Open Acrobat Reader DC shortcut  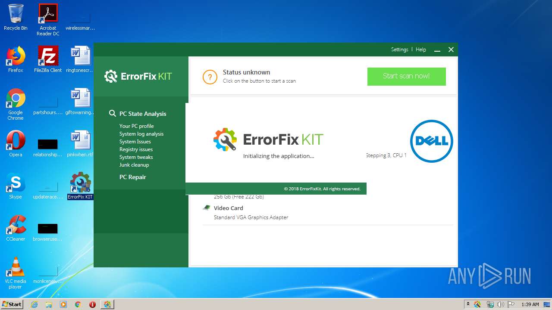pyautogui.click(x=48, y=20)
